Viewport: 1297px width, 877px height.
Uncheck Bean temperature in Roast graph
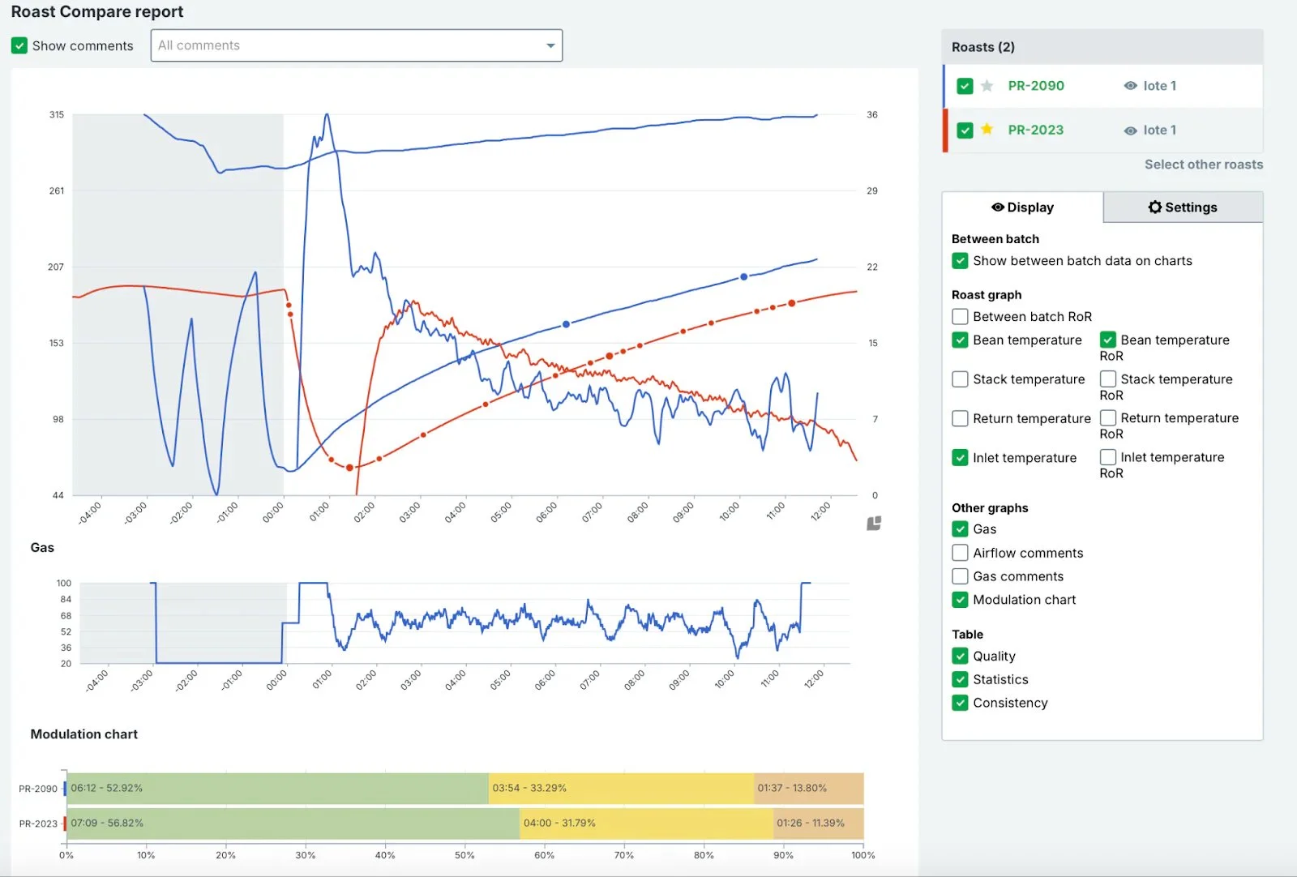point(960,340)
